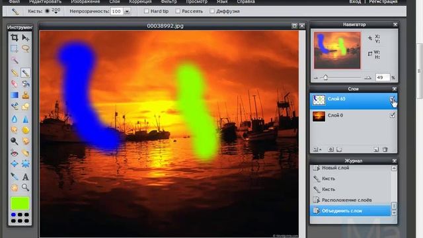Screen dimensions: 423x238
Task: Select the Pinch tool
Action: [26, 163]
